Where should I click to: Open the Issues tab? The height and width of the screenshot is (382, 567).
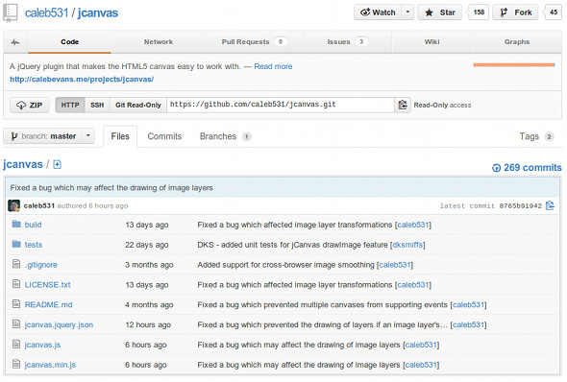tap(347, 42)
